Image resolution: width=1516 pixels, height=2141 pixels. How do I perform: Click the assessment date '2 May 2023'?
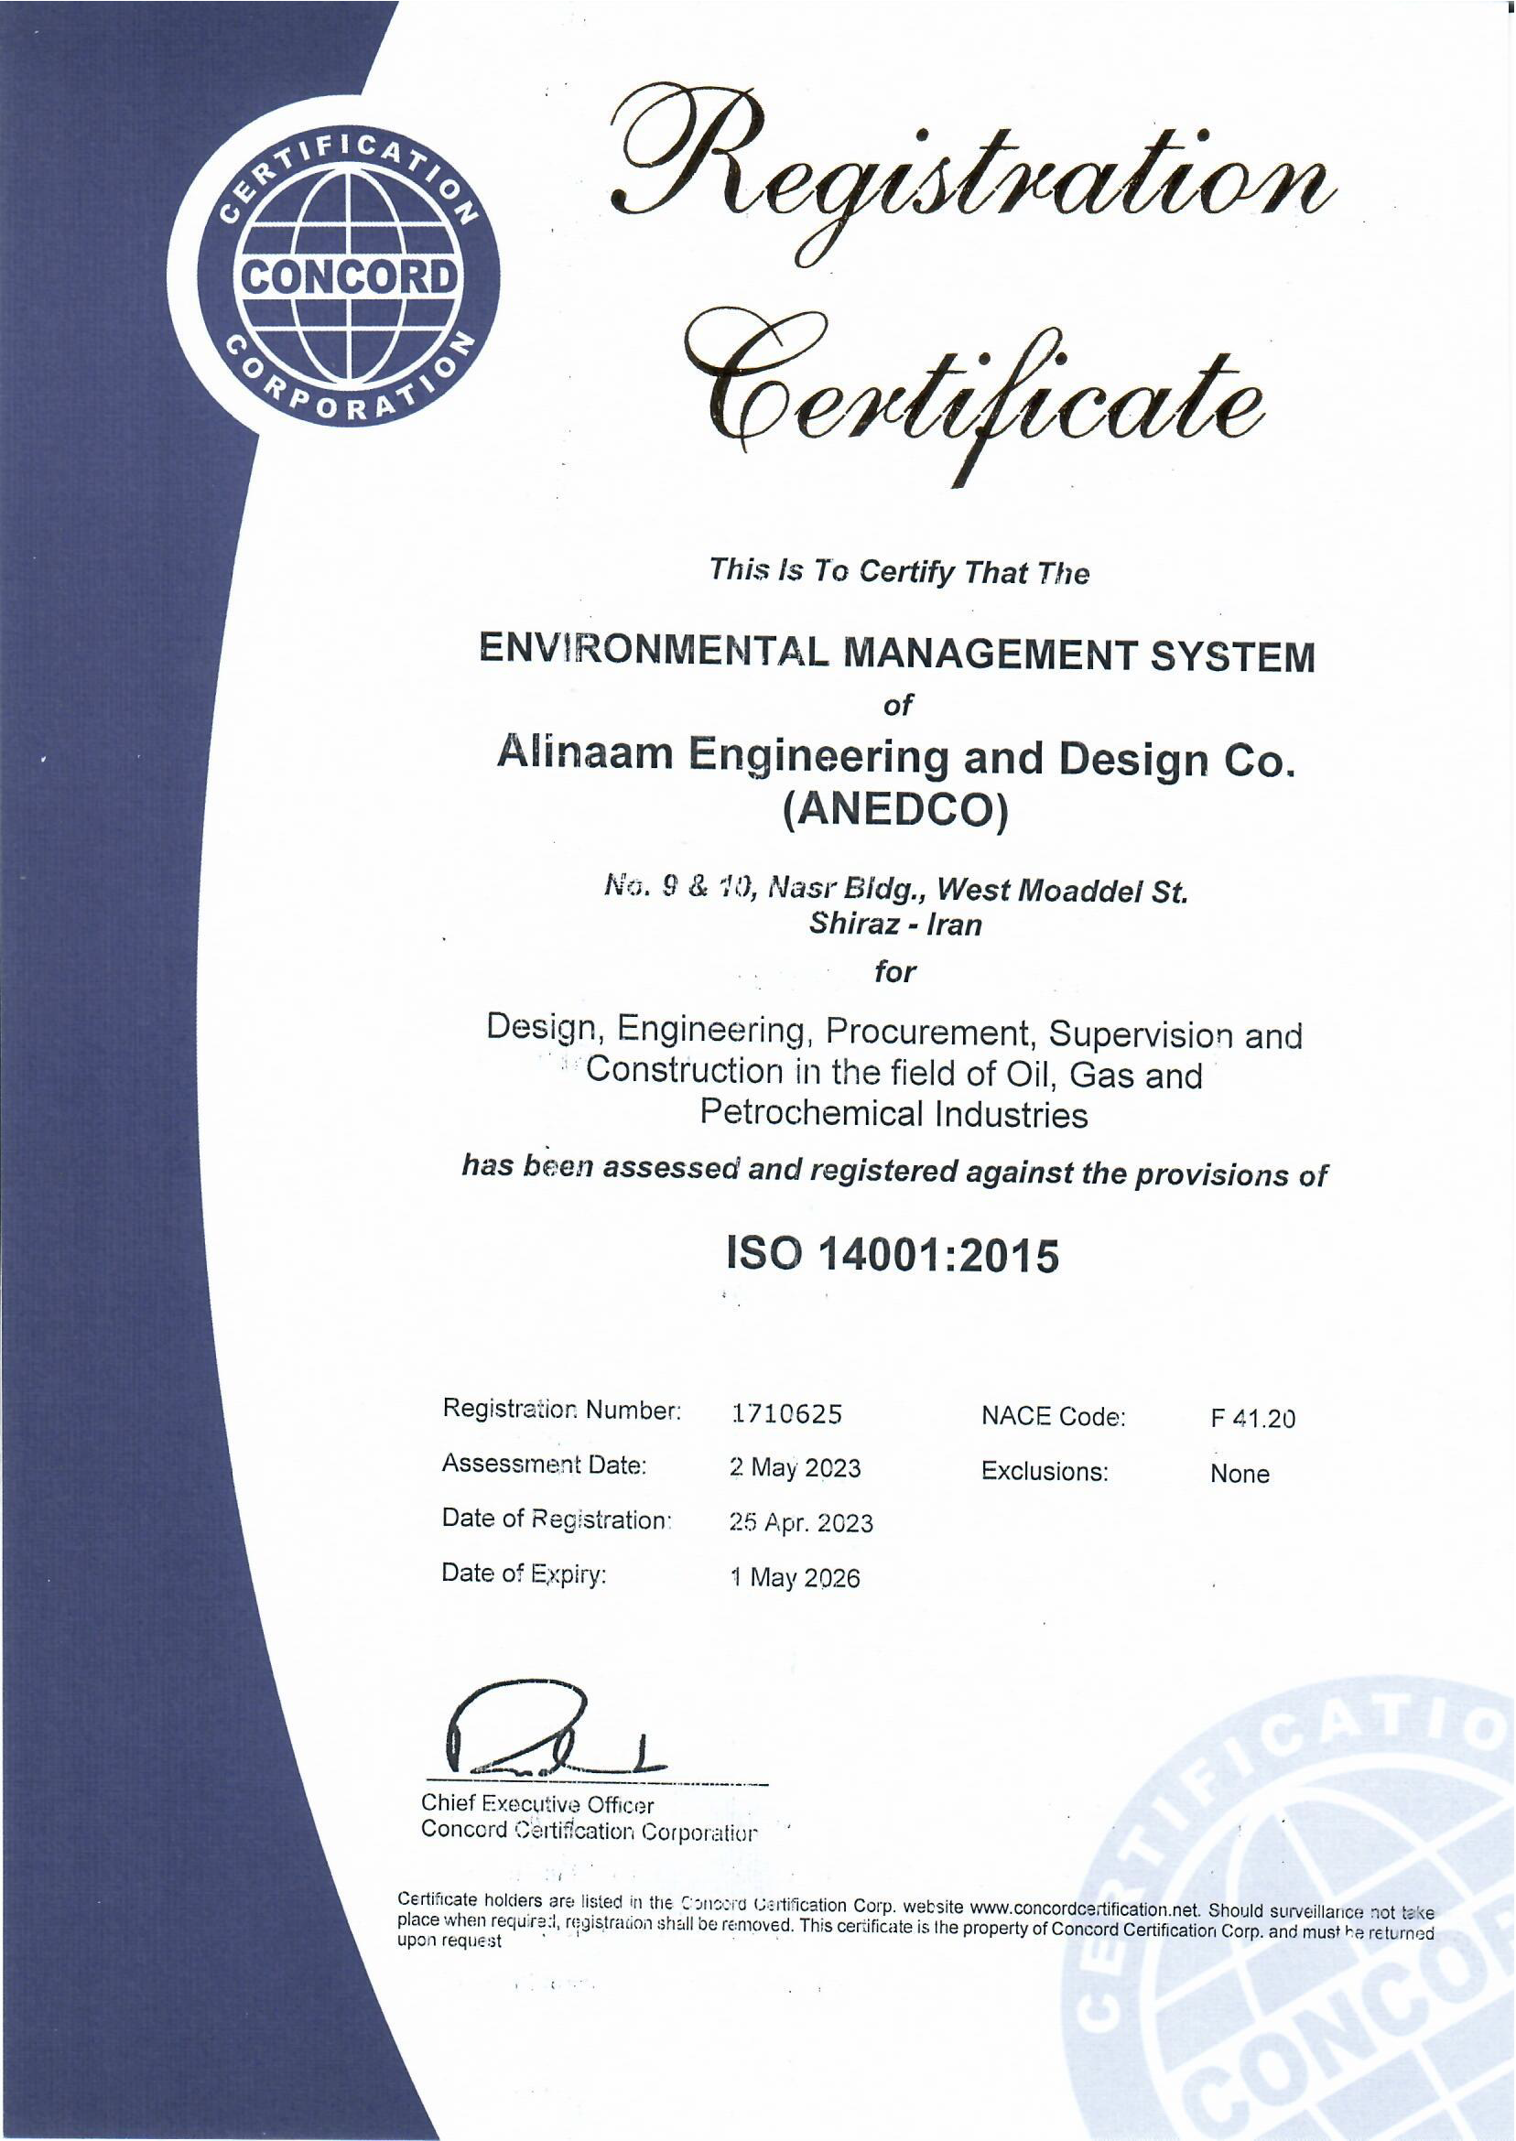point(796,1468)
